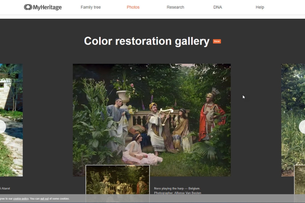Screen dimensions: 305x203
Task: Click the Color restoration gallery heading
Action: [146, 41]
